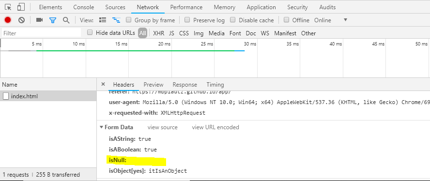Open the Response detail tab
430x181 pixels.
pyautogui.click(x=185, y=85)
